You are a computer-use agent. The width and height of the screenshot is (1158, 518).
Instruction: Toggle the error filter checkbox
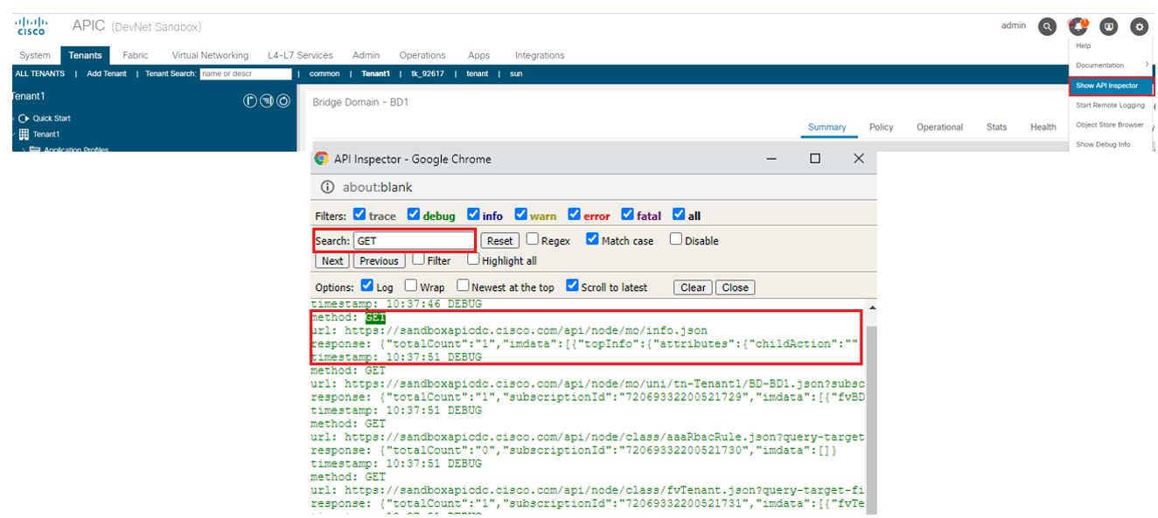574,214
